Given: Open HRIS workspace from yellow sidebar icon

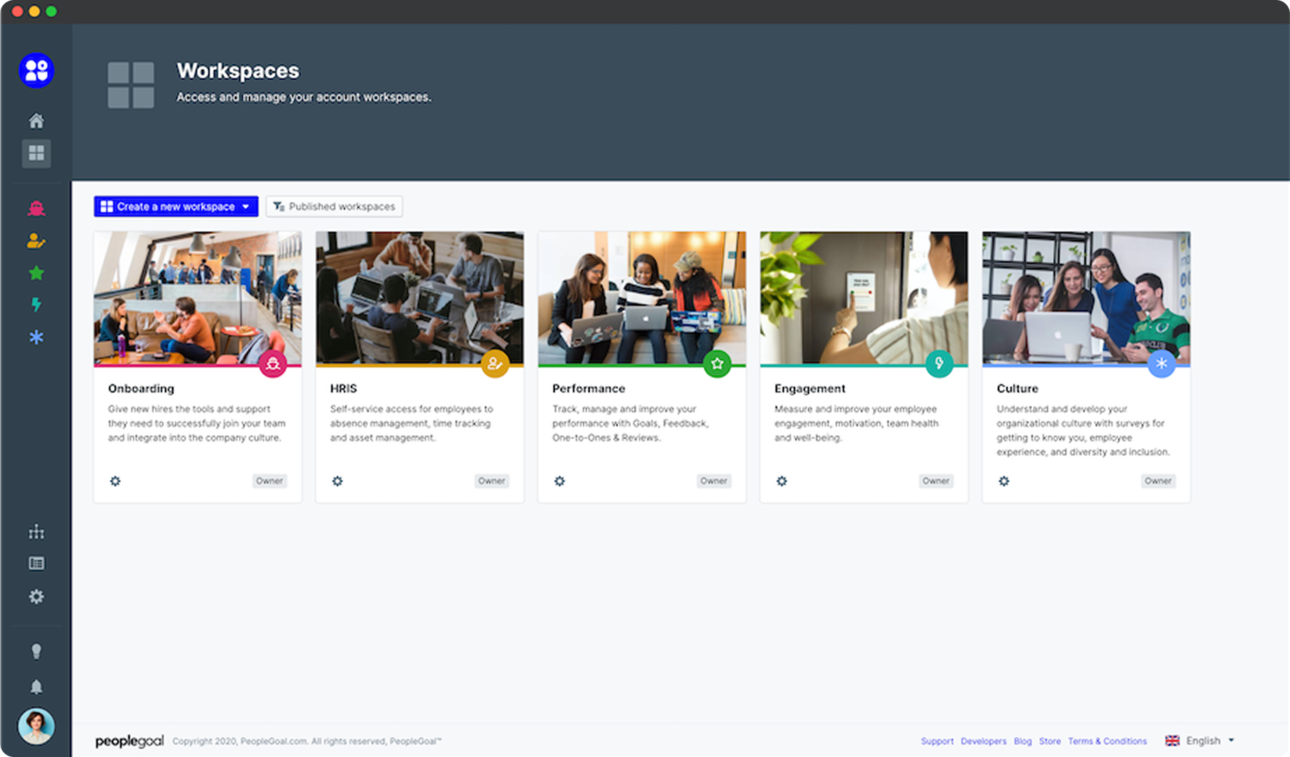Looking at the screenshot, I should point(36,241).
